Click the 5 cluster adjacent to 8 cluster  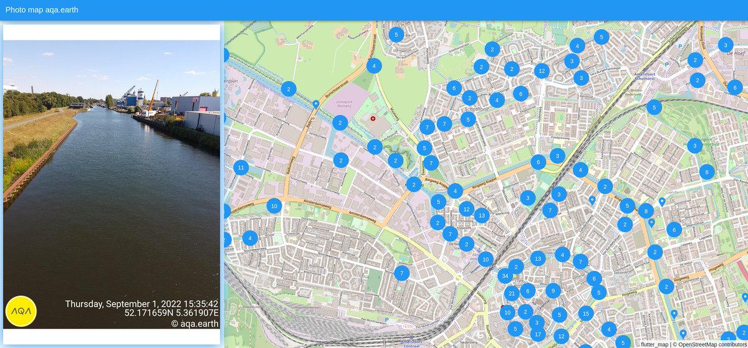(x=627, y=206)
